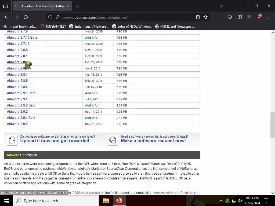Open the Extensions puzzle icon

tap(249, 17)
